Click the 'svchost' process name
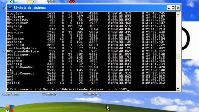 coord(15,42)
